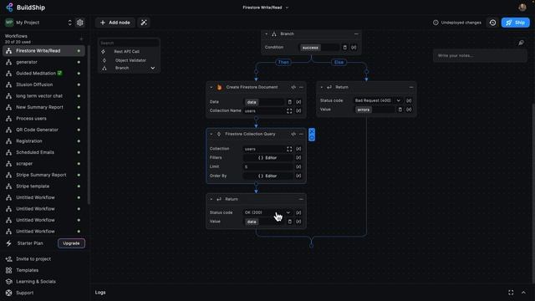Collapse the Branch node
This screenshot has height=301, width=535.
point(267,33)
